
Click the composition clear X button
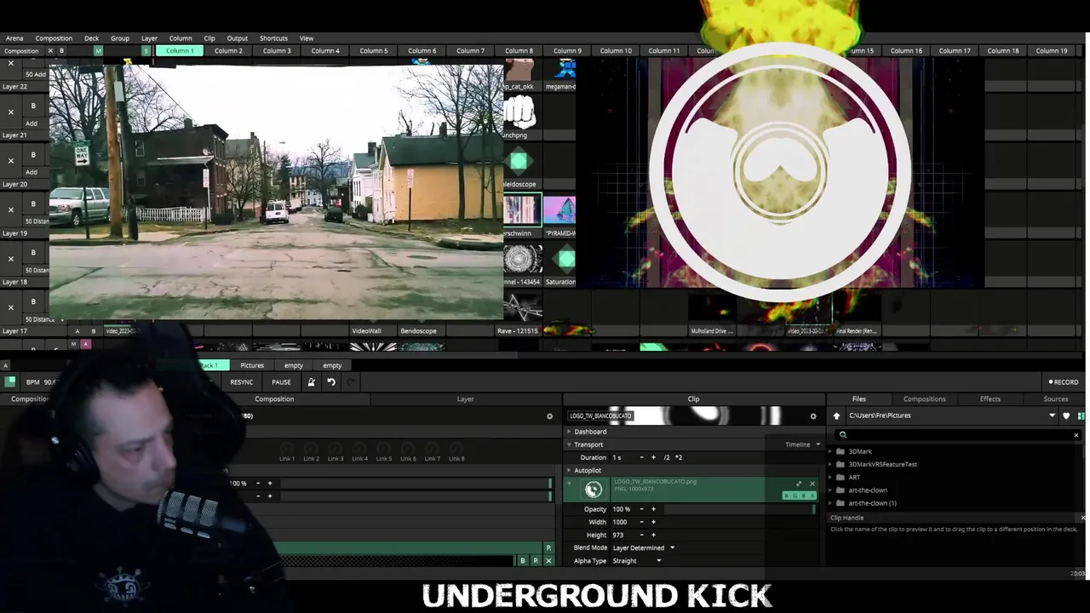[x=50, y=51]
